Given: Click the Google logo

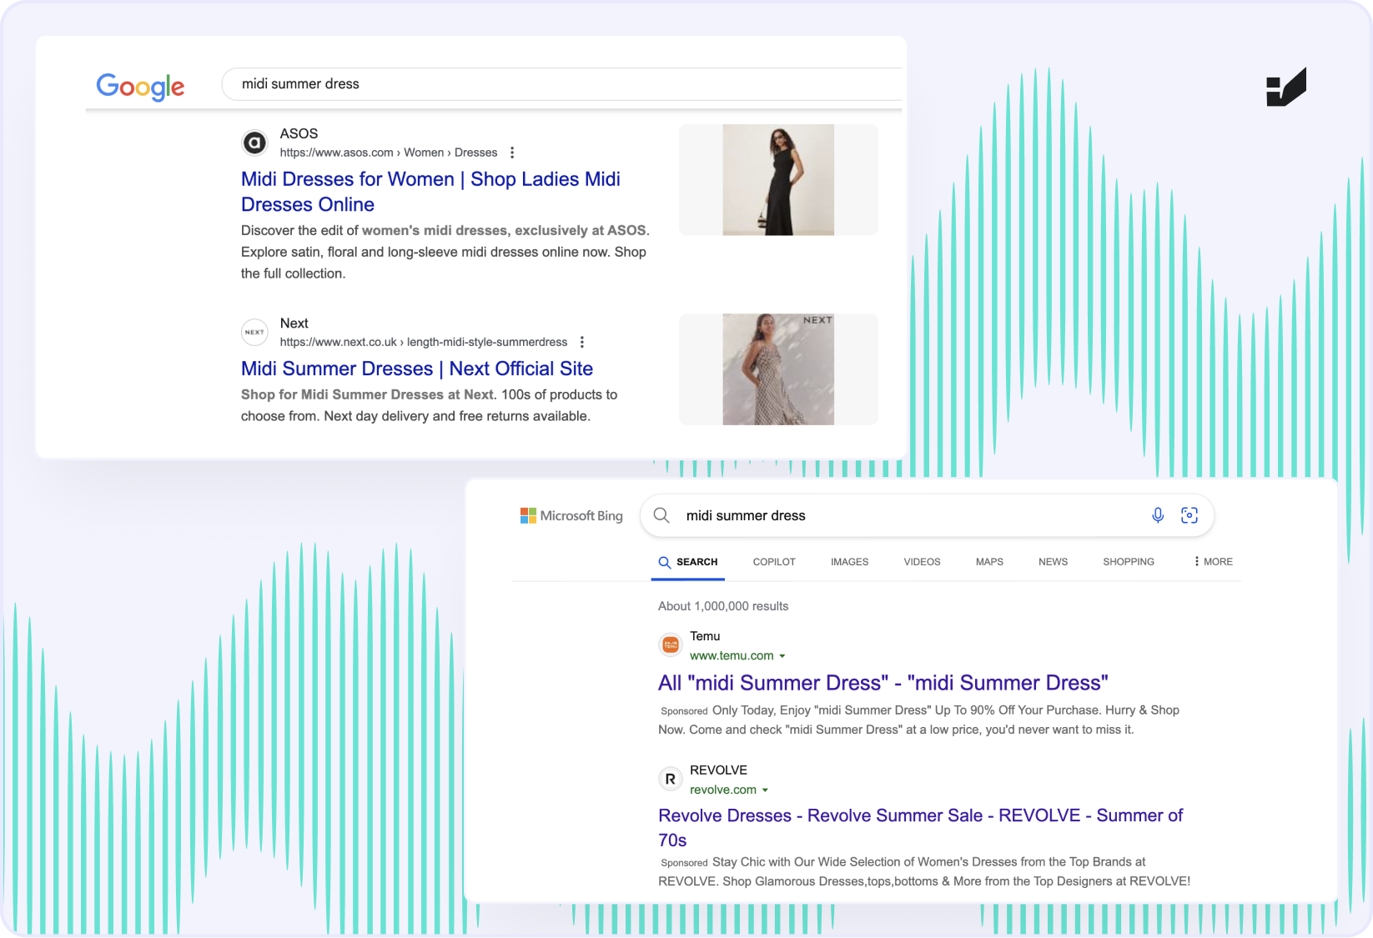Looking at the screenshot, I should pyautogui.click(x=140, y=86).
